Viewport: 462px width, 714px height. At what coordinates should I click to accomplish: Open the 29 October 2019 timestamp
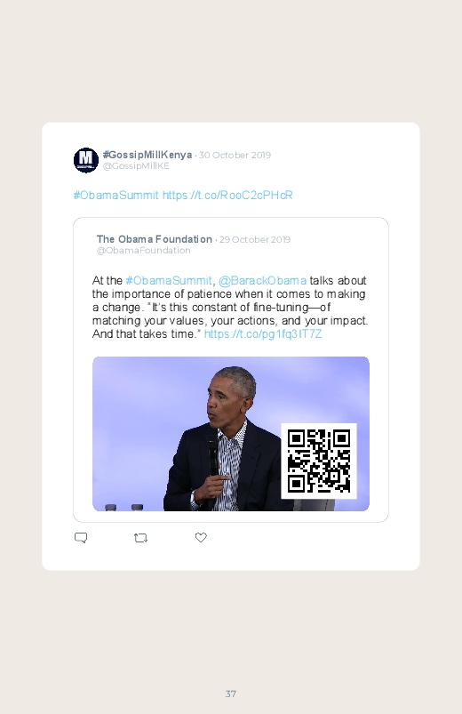[x=255, y=239]
